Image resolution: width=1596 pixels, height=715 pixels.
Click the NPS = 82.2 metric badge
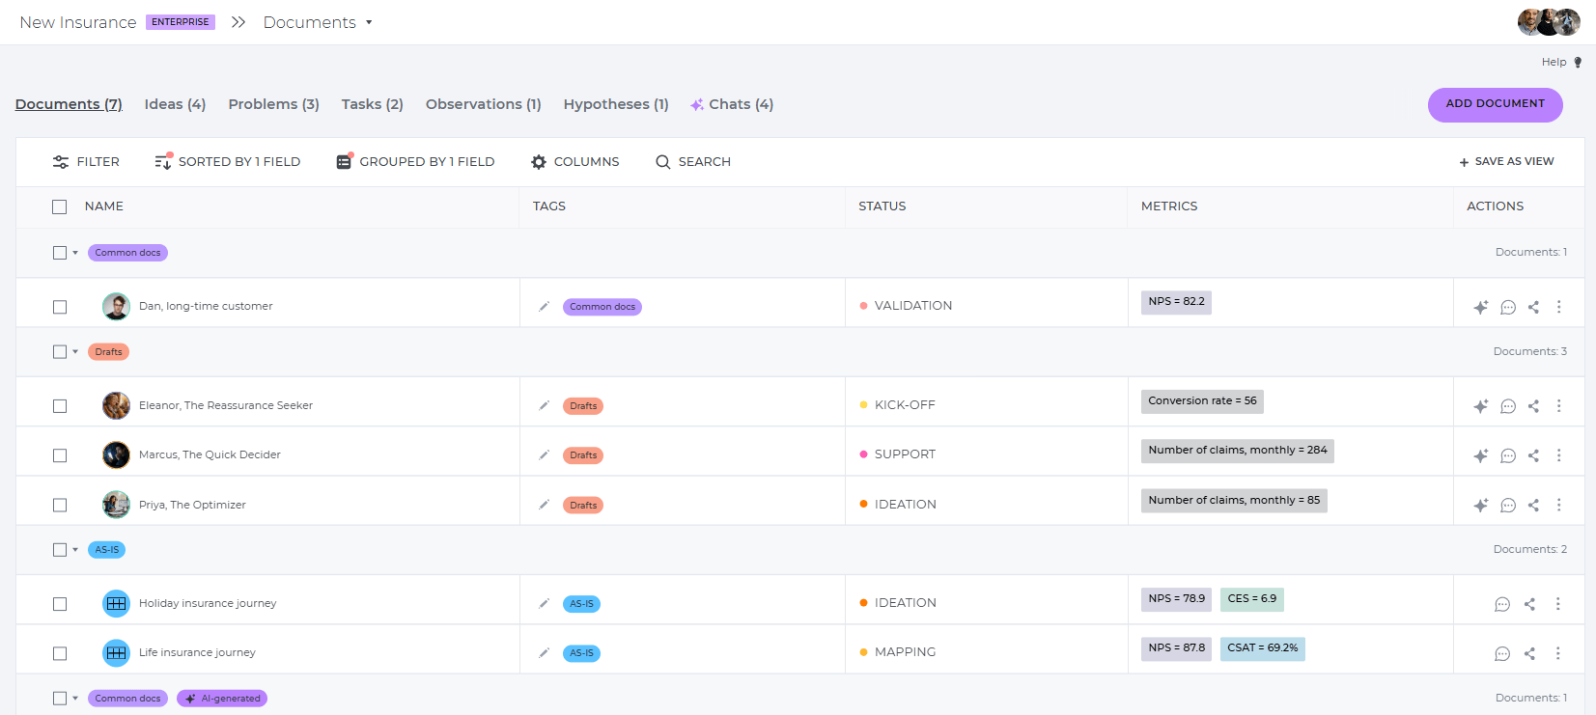[x=1176, y=302]
